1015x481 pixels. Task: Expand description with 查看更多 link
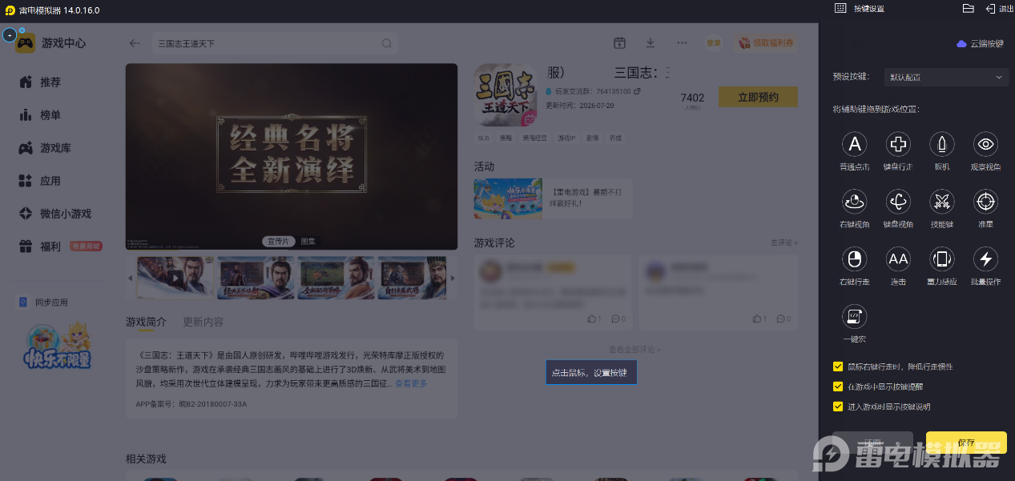(411, 383)
